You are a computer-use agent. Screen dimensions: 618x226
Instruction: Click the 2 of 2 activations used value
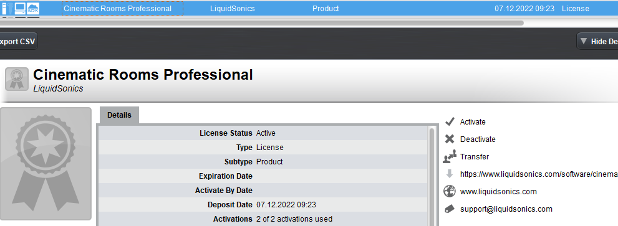click(294, 219)
